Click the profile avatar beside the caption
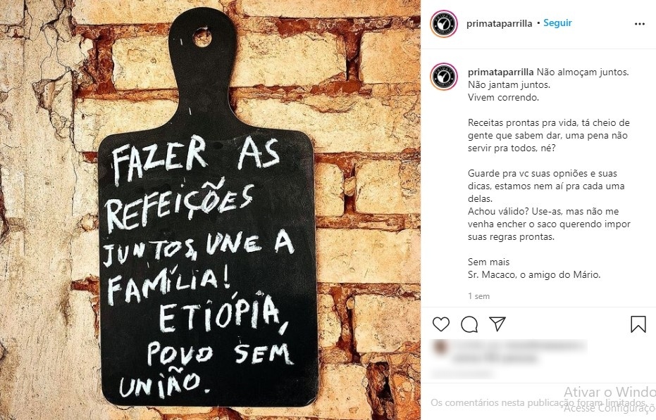 (x=443, y=77)
